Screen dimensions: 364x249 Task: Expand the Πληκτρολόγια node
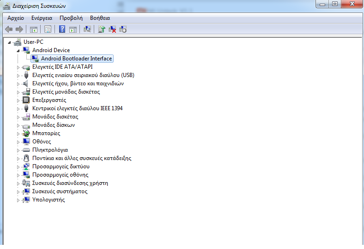click(18, 151)
